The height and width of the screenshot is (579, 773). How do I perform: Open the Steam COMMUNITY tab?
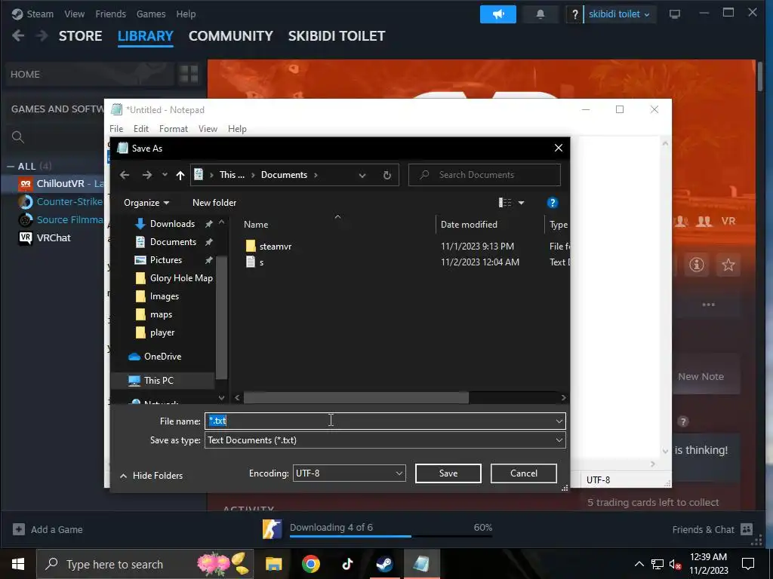pos(231,36)
